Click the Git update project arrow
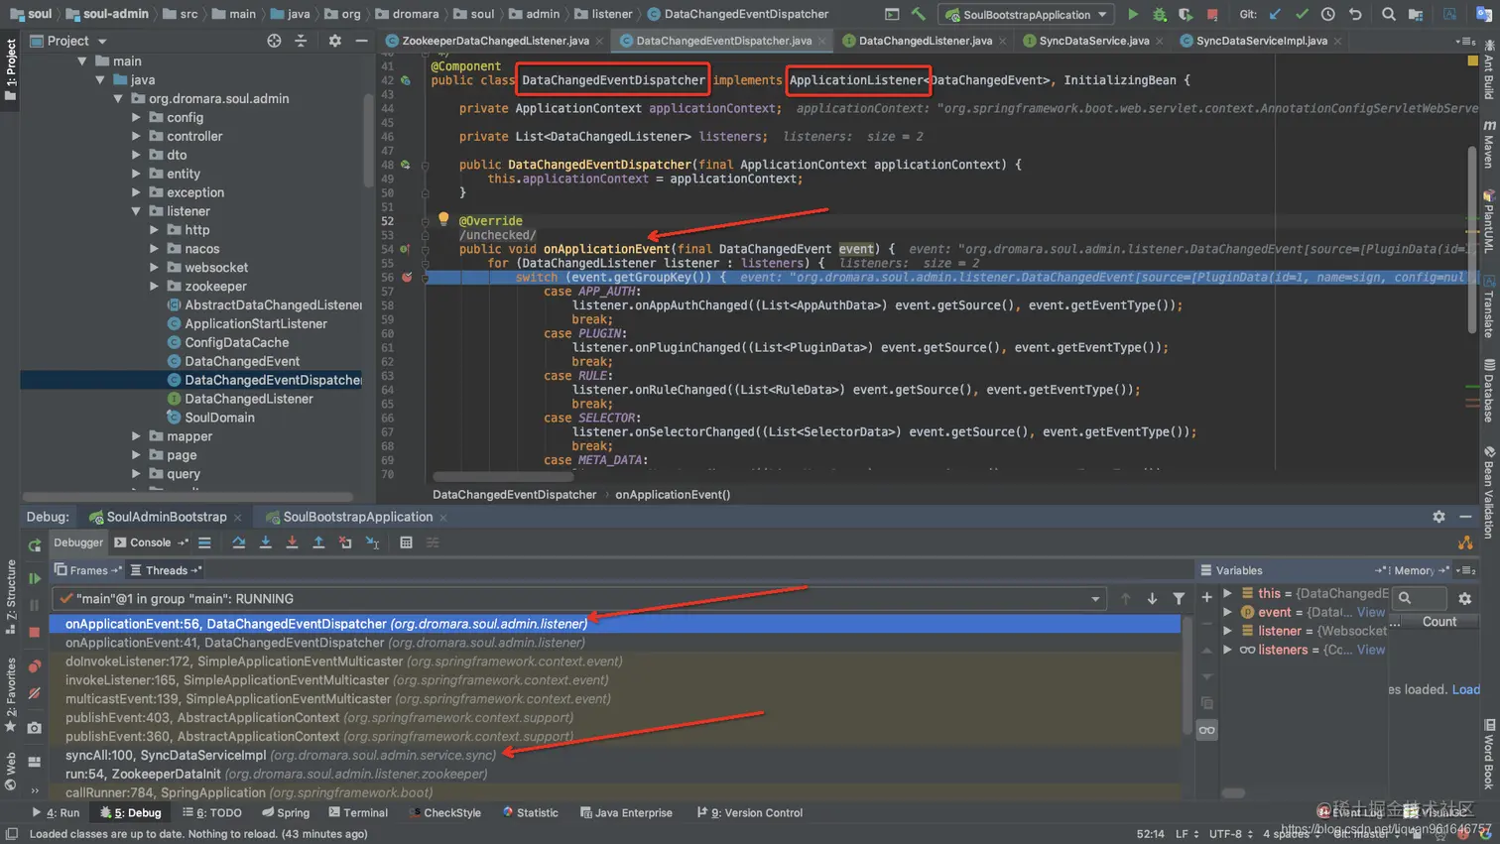The height and width of the screenshot is (844, 1500). point(1275,15)
